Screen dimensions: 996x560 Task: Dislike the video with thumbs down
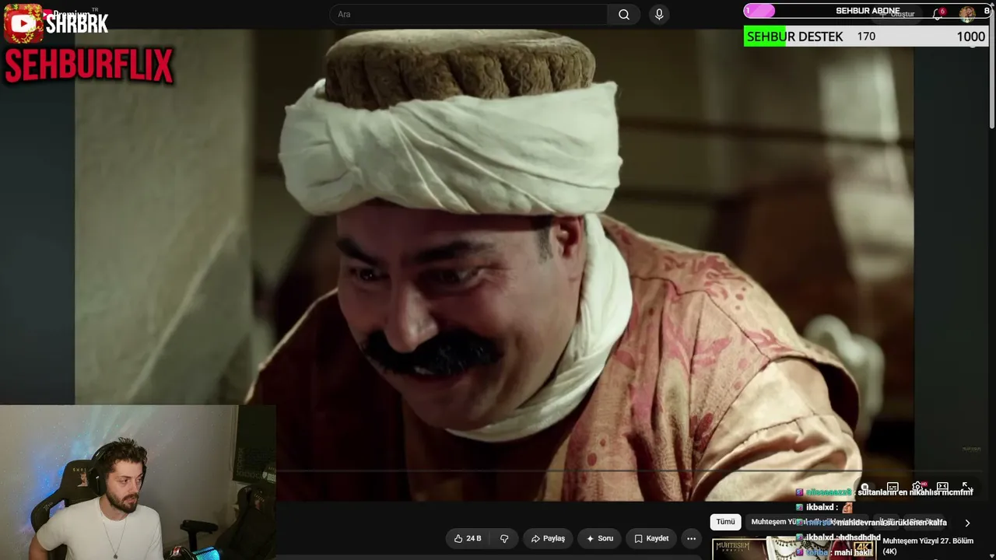504,538
